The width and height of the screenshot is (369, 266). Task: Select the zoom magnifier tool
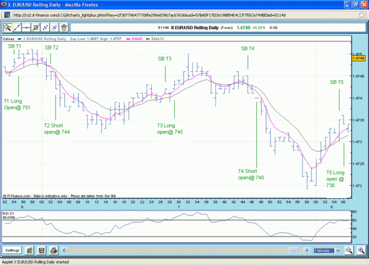[7, 28]
